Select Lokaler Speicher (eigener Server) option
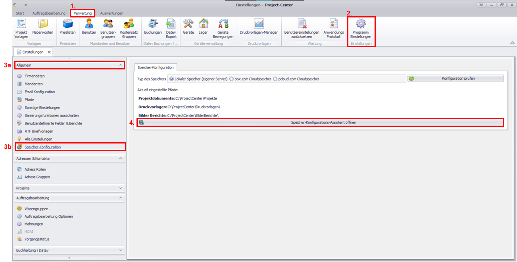Image resolution: width=517 pixels, height=262 pixels. [172, 79]
